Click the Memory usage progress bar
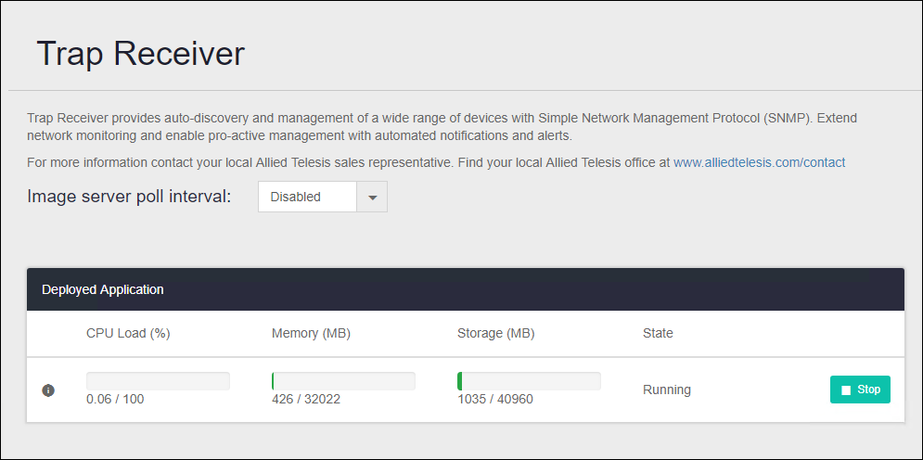923x460 pixels. [343, 381]
